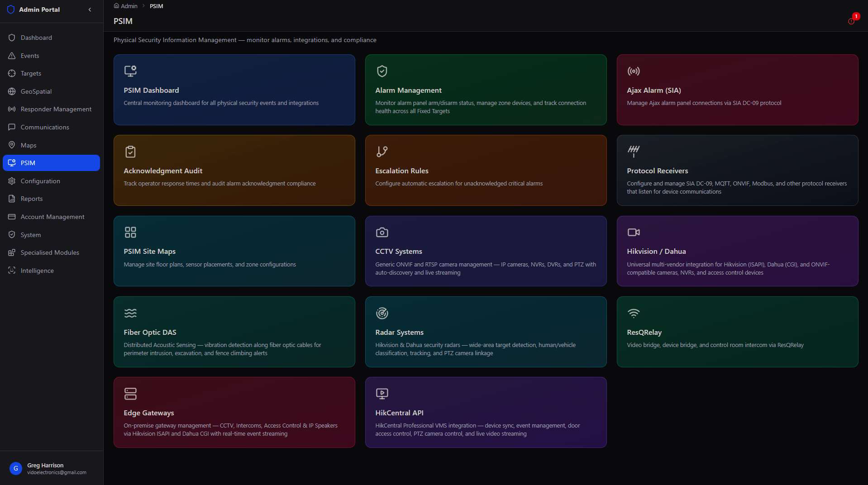Open the alert notification icon with red badge
The height and width of the screenshot is (485, 868).
(852, 21)
